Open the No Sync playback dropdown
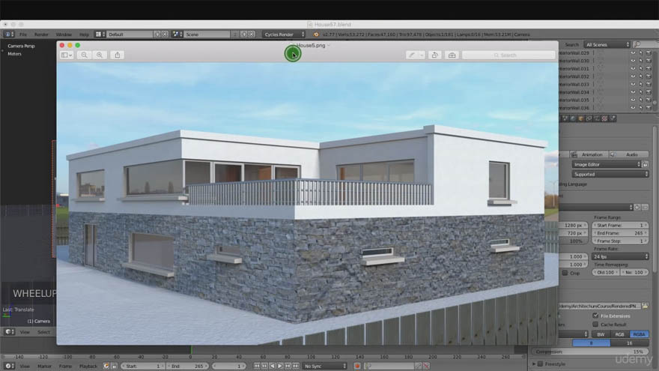Screen dimensions: 659x371 pyautogui.click(x=324, y=367)
